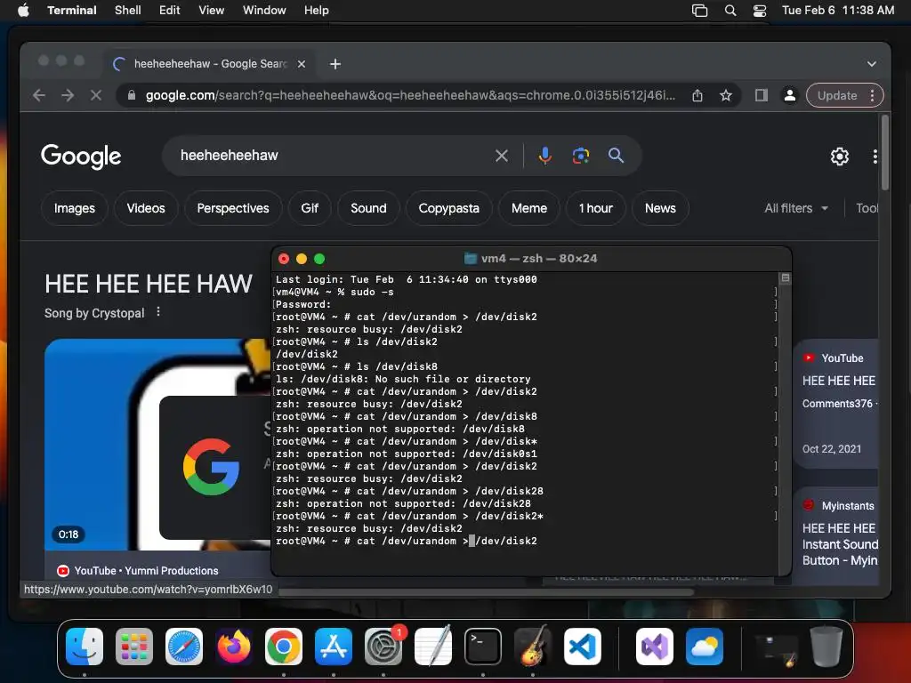911x683 pixels.
Task: Close the heeheeheehaw browser tab
Action: tap(302, 64)
